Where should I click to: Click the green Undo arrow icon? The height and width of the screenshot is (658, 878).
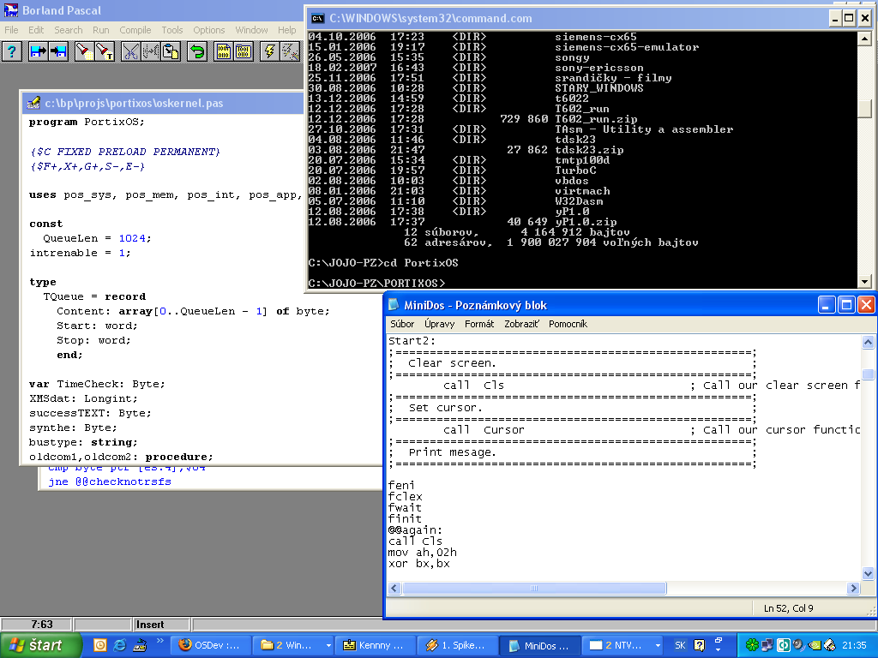click(x=196, y=51)
